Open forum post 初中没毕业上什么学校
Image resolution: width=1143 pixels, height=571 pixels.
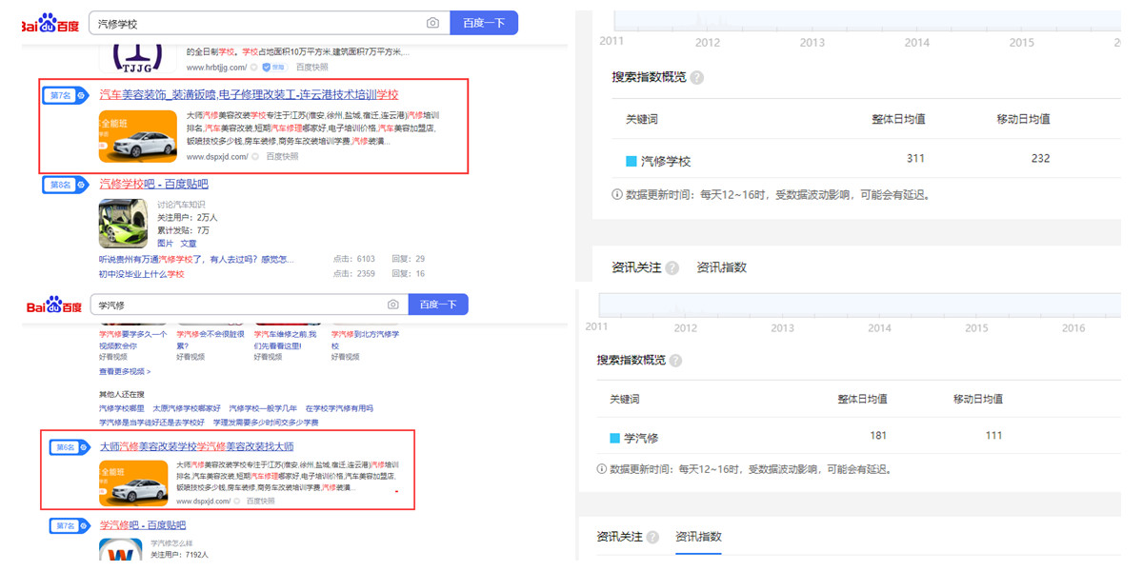click(142, 274)
